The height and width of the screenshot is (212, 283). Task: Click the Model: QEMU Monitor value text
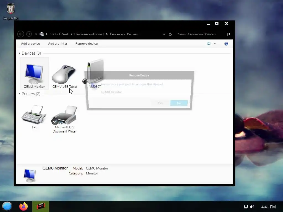click(97, 168)
